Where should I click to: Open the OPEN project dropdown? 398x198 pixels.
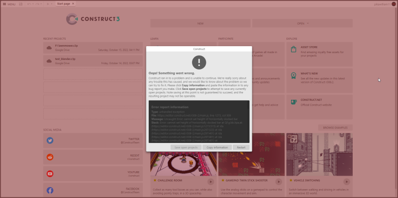(x=302, y=23)
